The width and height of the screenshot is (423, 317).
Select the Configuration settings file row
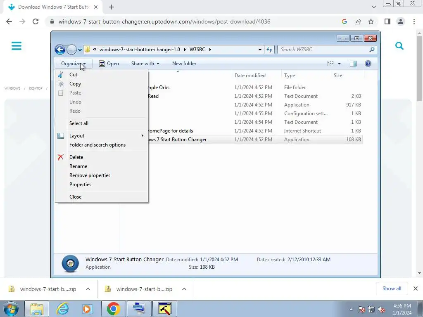tap(255, 114)
